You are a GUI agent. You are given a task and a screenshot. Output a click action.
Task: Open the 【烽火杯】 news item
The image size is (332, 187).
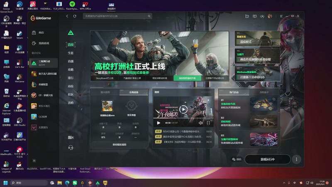tap(183, 142)
